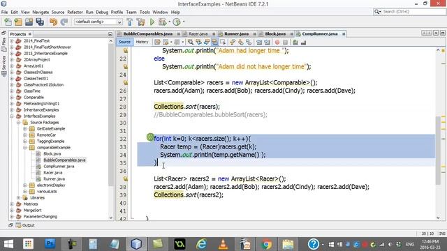Viewport: 447px width, 251px height.
Task: Click the editor scroll tabs left arrow
Action: 424,33
